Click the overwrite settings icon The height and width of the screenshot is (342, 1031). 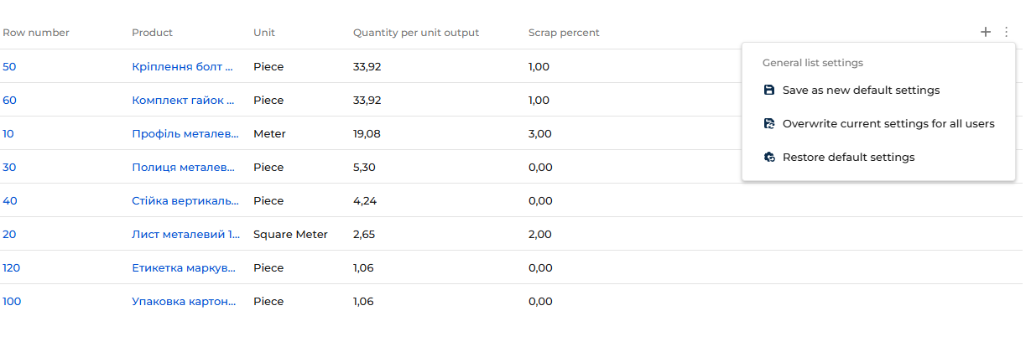click(x=769, y=123)
